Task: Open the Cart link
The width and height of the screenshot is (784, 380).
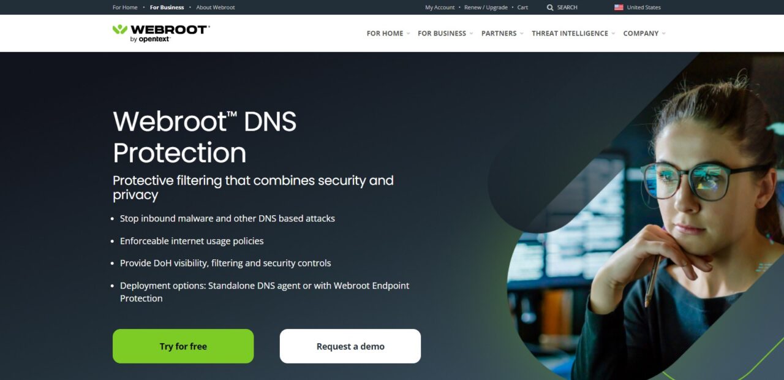Action: point(522,7)
